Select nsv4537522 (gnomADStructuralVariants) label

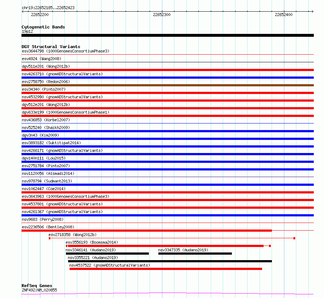point(110,265)
